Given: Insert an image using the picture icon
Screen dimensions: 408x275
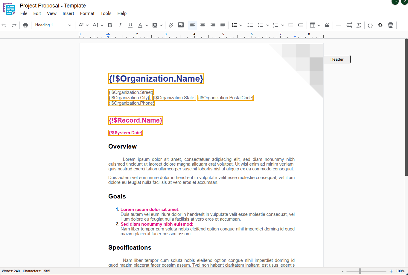Looking at the screenshot, I should [181, 25].
